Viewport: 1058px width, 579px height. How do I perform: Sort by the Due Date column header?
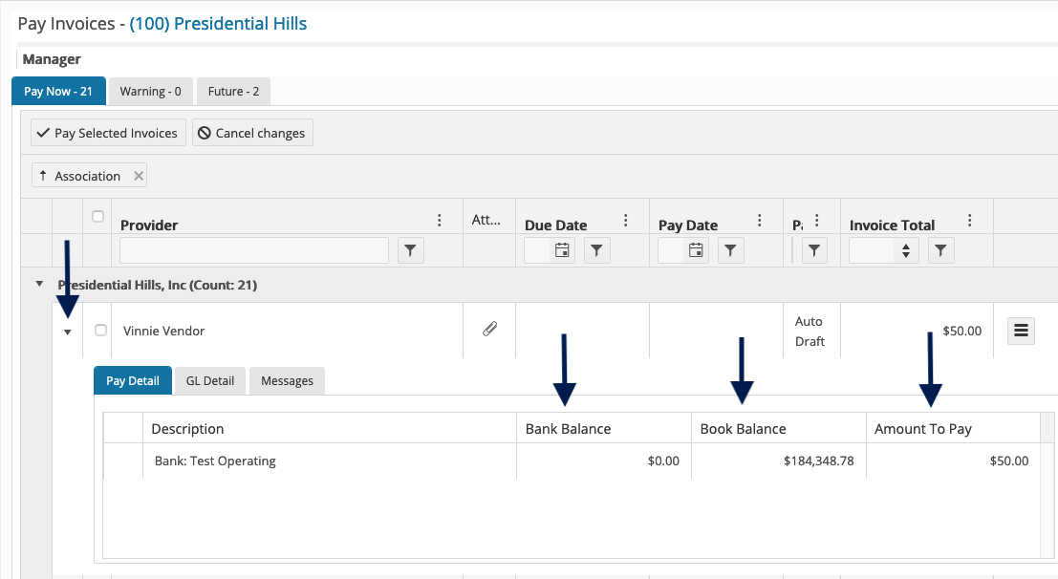pos(556,225)
